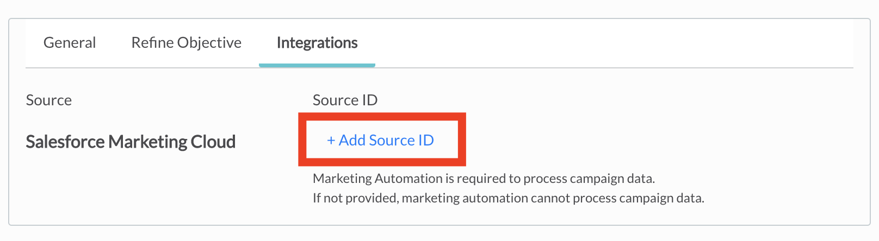Click the word 'Objective' in the tab bar

209,43
